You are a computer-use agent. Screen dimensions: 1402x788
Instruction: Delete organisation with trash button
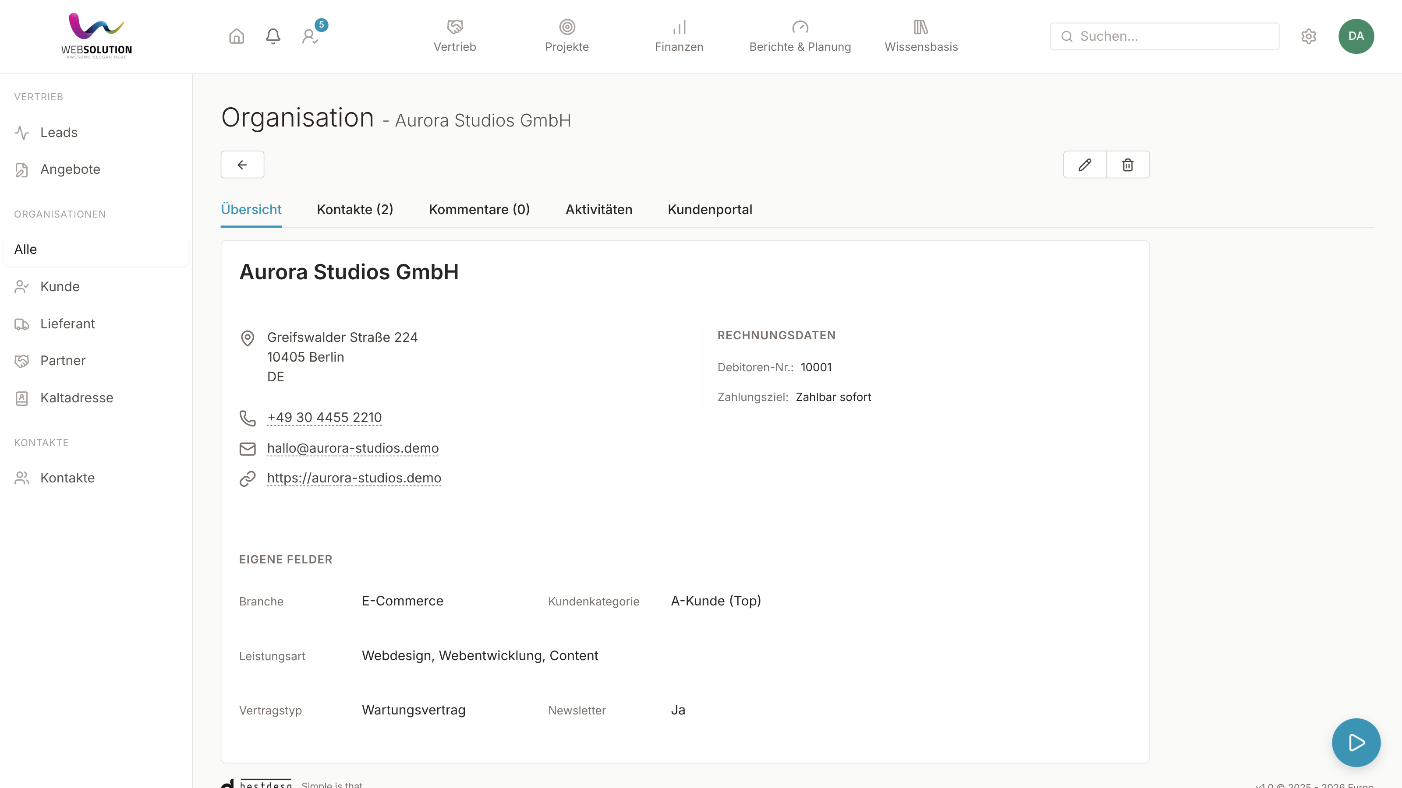click(1128, 164)
